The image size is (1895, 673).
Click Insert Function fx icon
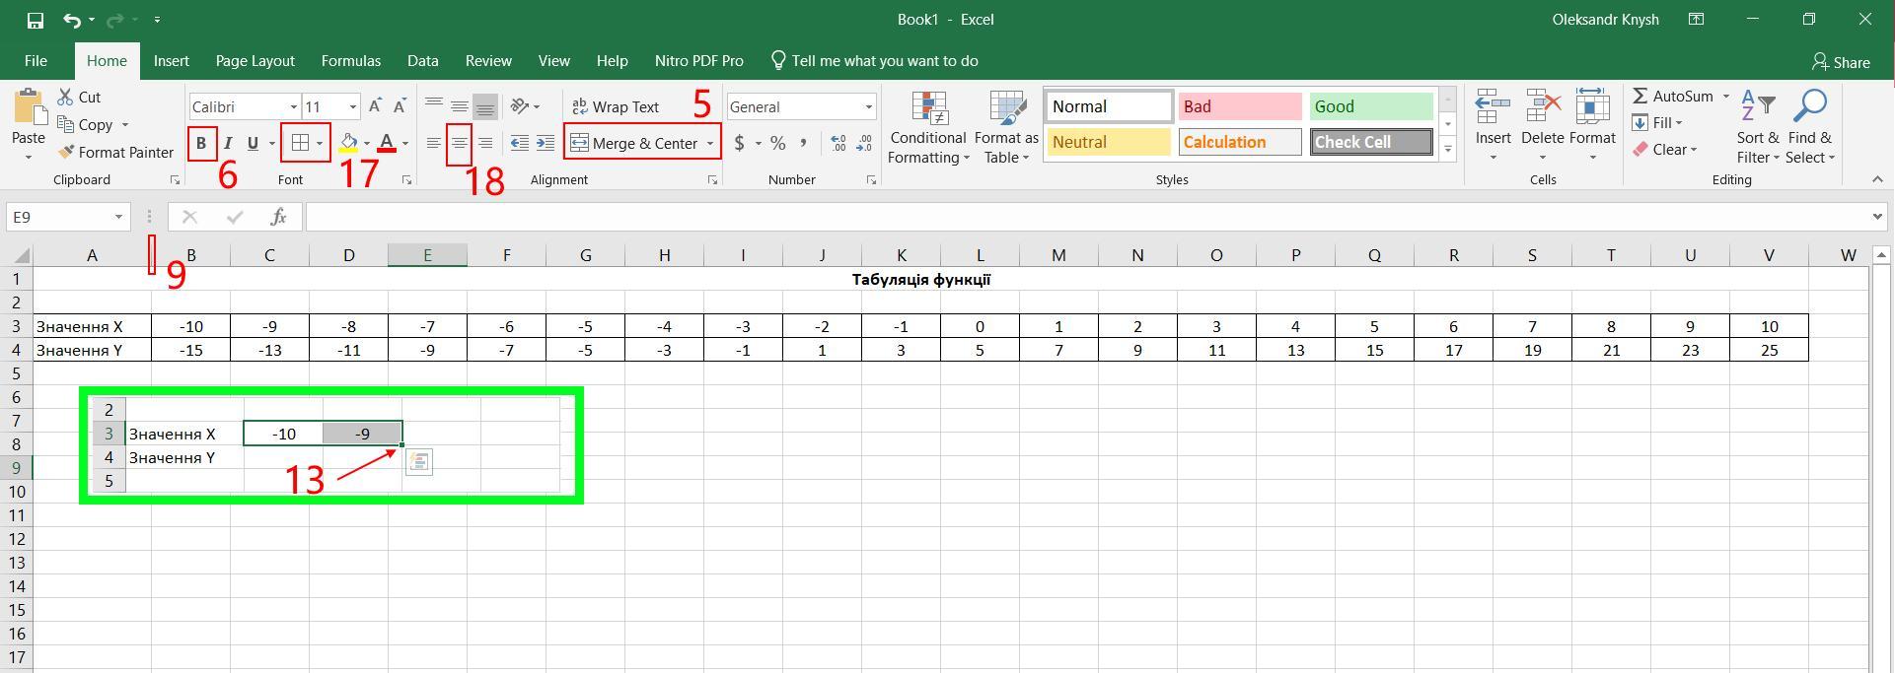(279, 217)
